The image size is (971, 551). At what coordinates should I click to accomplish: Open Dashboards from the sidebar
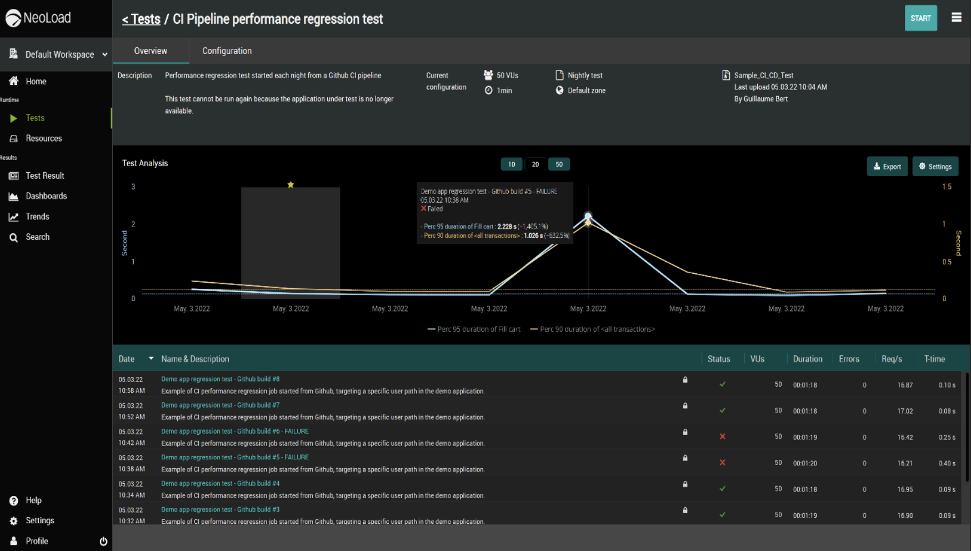point(46,196)
